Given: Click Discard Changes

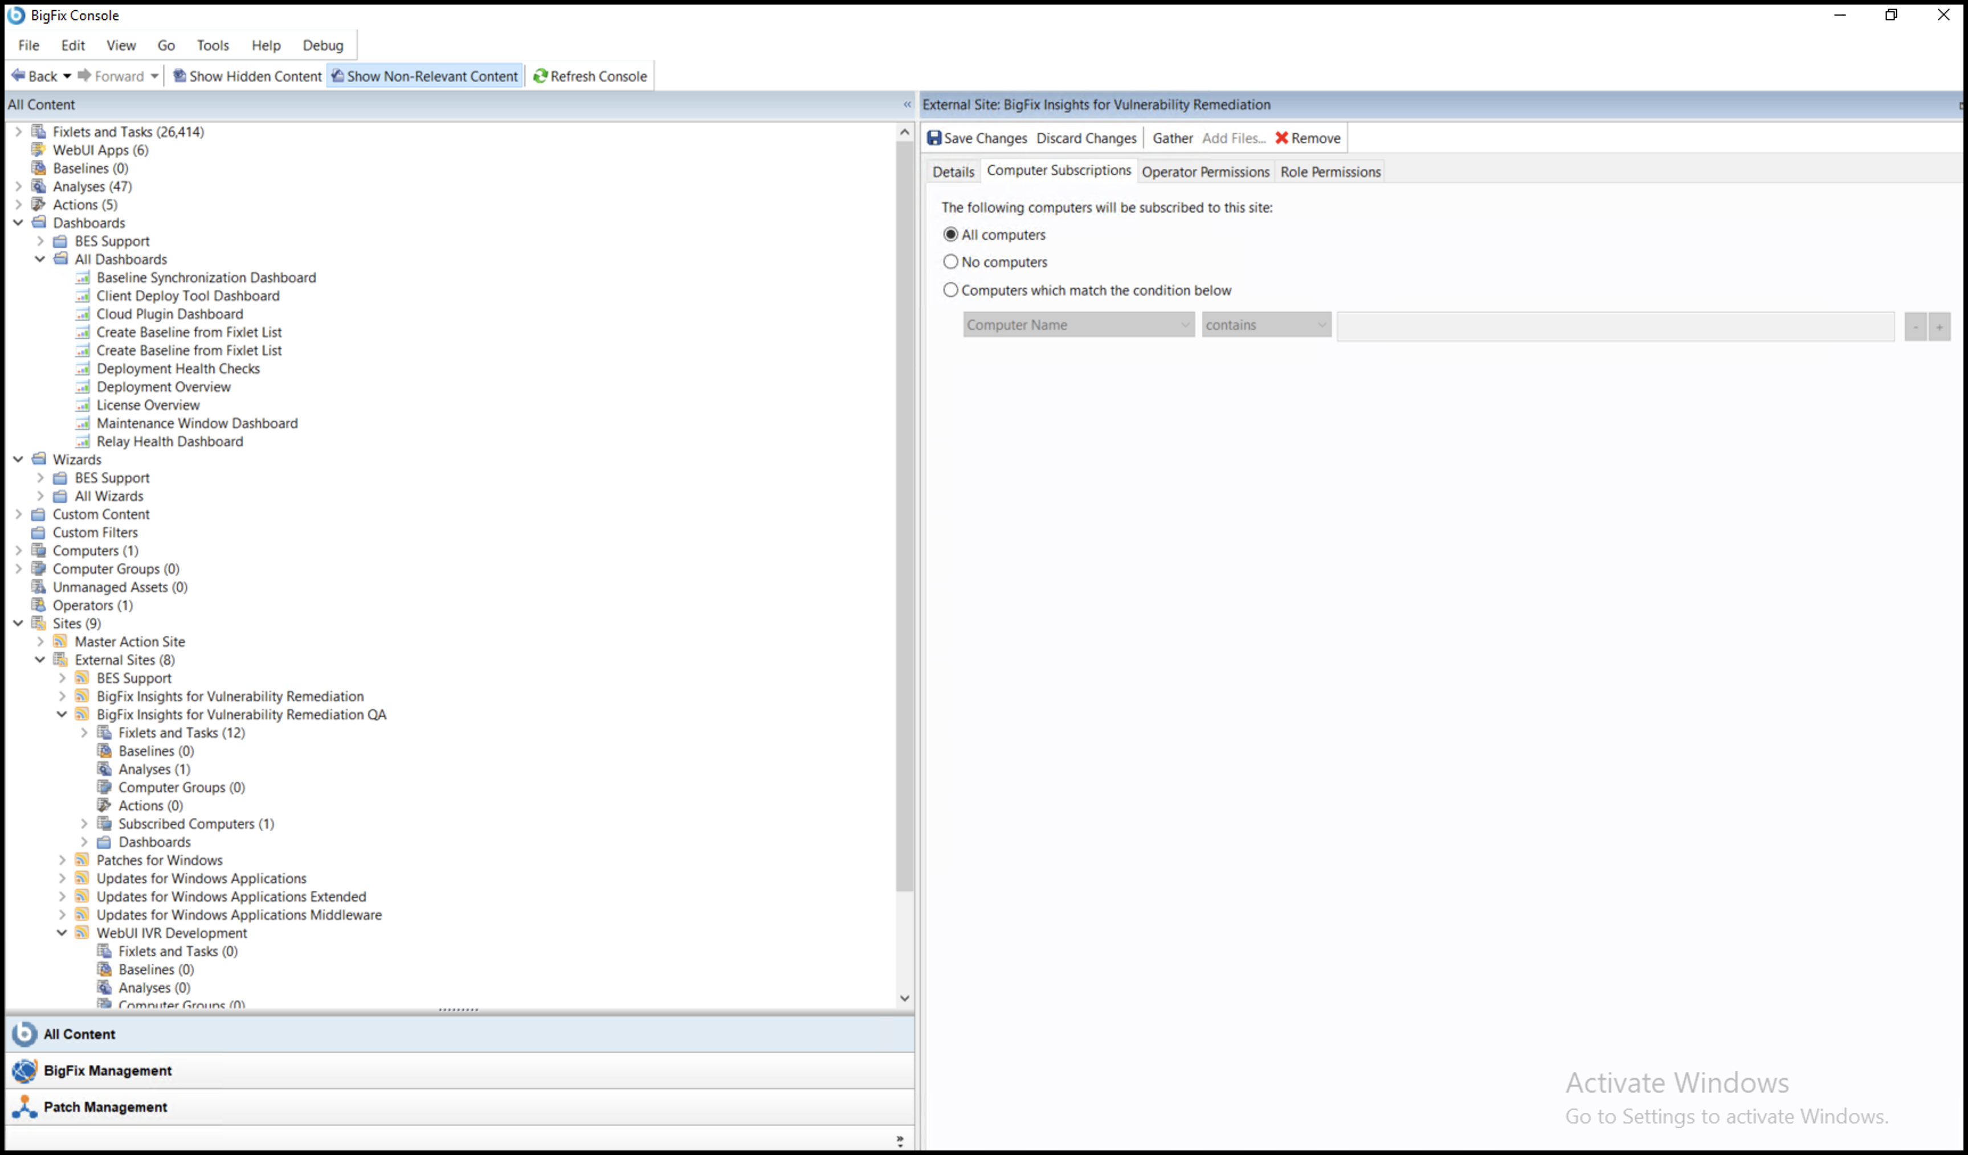Looking at the screenshot, I should click(1087, 138).
